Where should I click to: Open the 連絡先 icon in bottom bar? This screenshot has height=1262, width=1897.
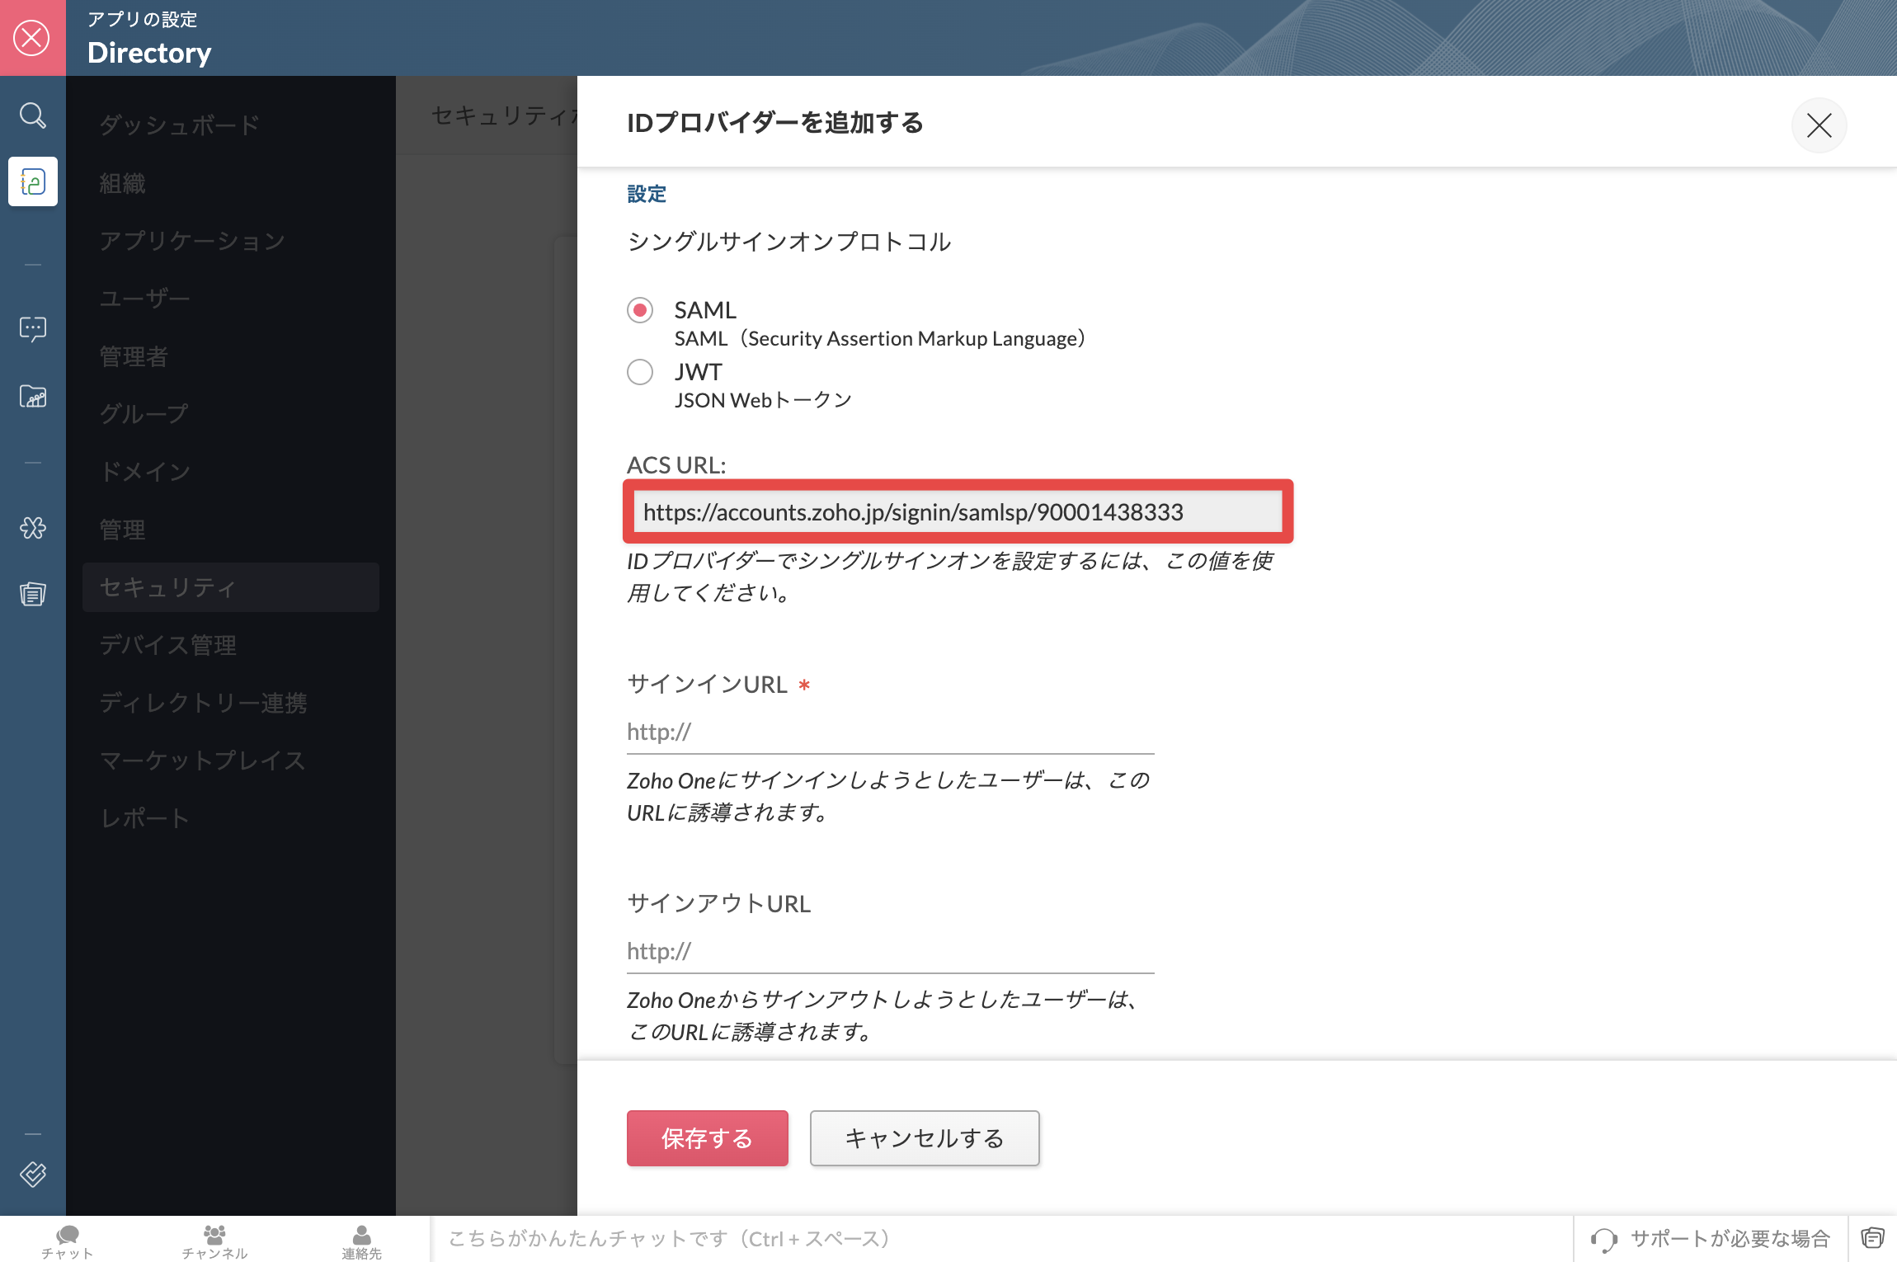point(361,1241)
